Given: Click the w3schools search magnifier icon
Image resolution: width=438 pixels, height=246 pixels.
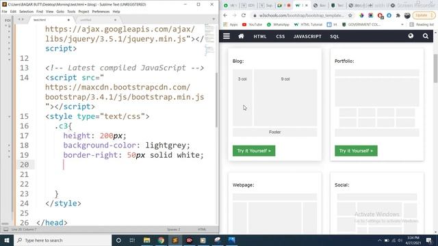Looking at the screenshot, I should (x=426, y=36).
